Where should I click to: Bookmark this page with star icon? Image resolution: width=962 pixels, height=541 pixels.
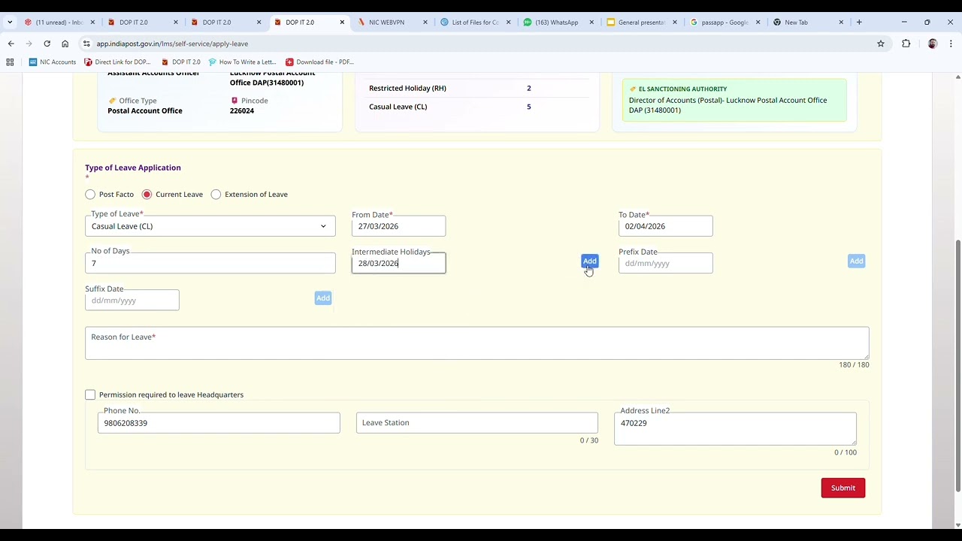[x=881, y=44]
